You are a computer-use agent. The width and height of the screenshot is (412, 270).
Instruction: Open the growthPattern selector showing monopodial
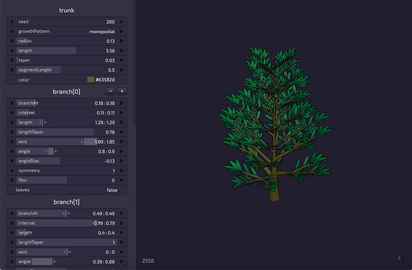tap(102, 31)
